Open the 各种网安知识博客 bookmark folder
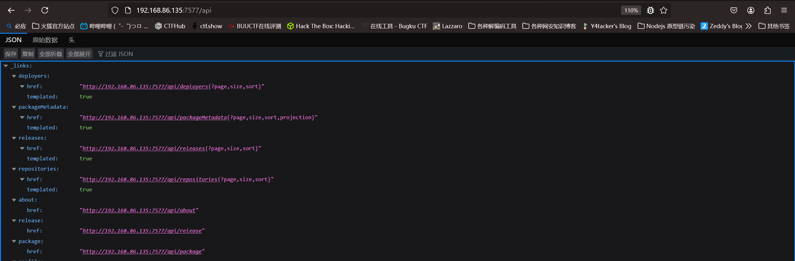795x261 pixels. tap(549, 26)
